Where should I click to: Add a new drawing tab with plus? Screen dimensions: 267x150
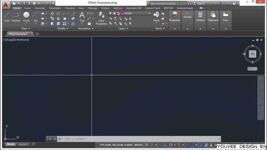37,34
